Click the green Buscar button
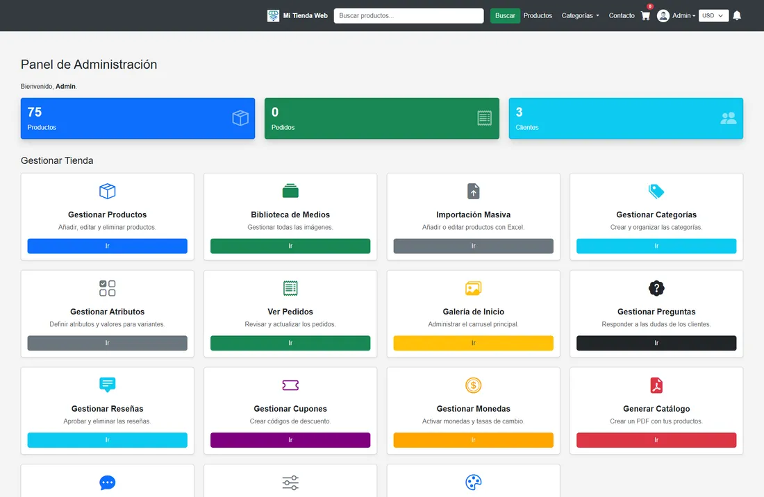Screen dimensions: 764x497 point(505,15)
